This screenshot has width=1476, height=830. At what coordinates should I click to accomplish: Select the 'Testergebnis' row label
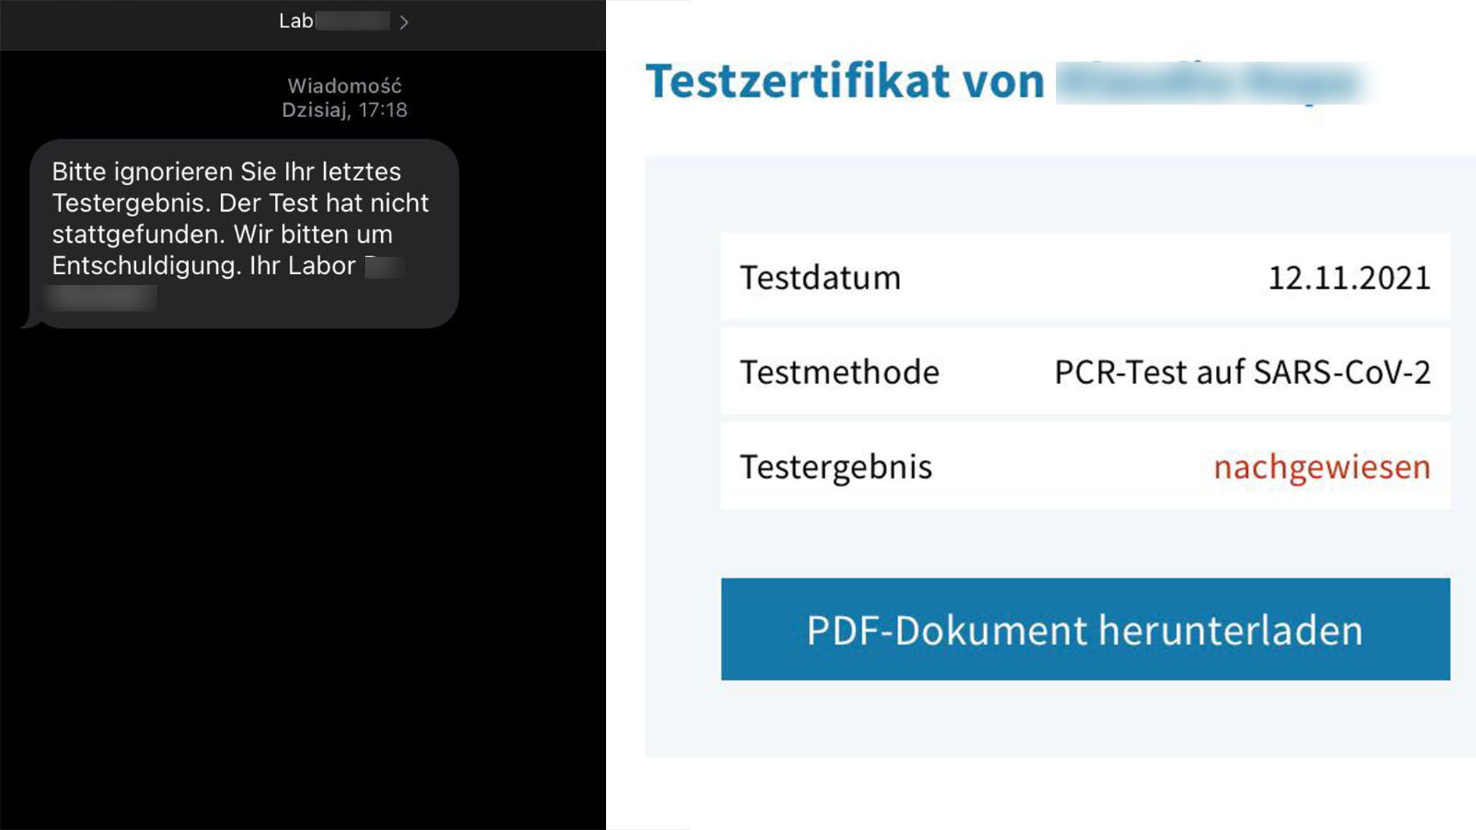(x=836, y=467)
